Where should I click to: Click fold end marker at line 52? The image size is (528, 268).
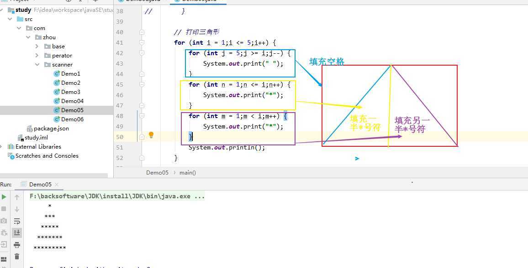tap(142, 158)
